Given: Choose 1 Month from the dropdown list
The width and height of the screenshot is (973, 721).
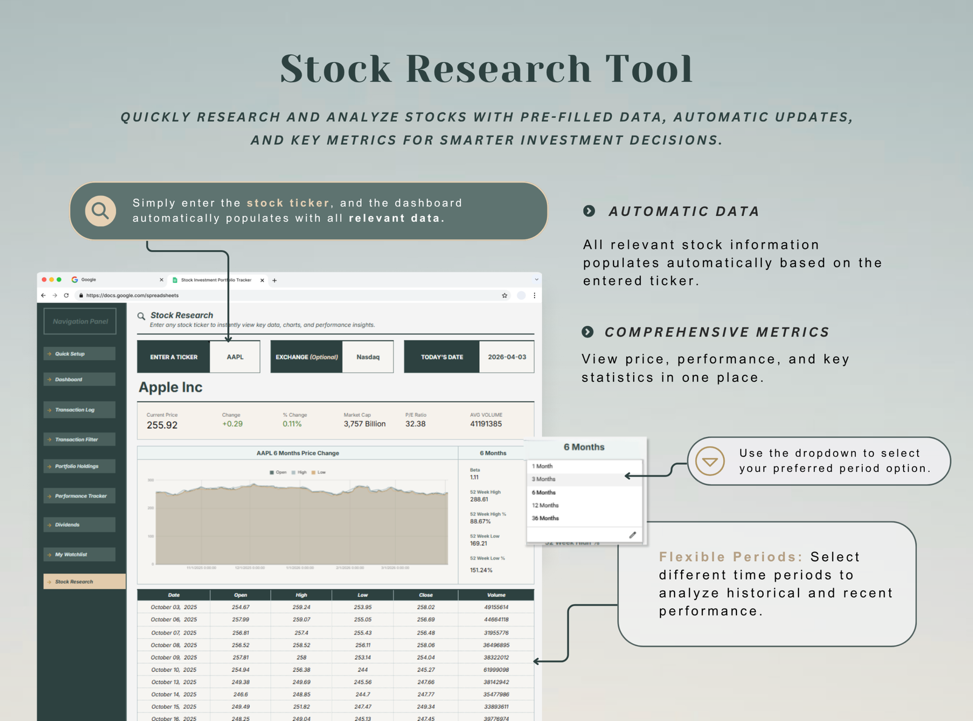Looking at the screenshot, I should [x=584, y=466].
